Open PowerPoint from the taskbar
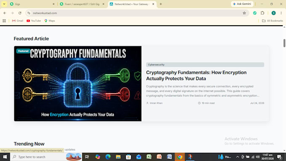286x161 pixels. [x=159, y=157]
